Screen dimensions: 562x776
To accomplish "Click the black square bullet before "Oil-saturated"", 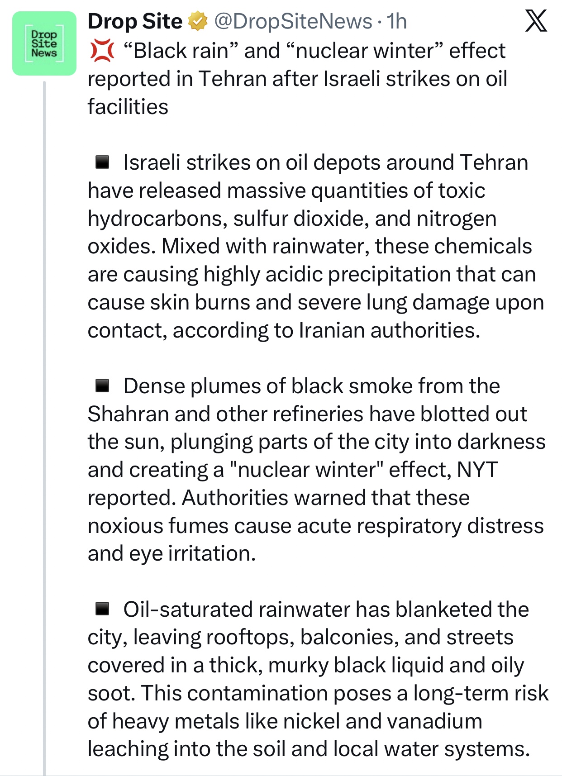I will pyautogui.click(x=103, y=609).
